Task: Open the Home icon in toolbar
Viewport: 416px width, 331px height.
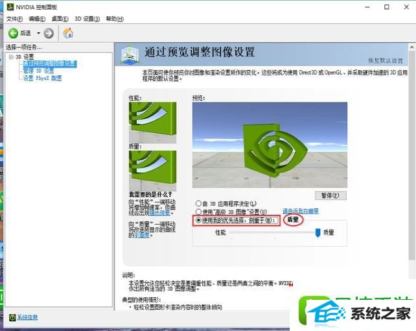Action: pyautogui.click(x=68, y=33)
